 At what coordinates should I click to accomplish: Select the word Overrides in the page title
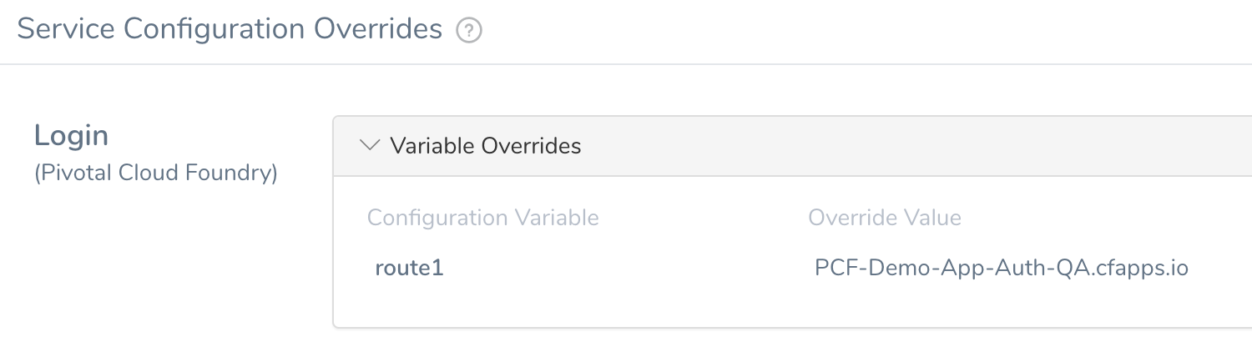pyautogui.click(x=378, y=29)
